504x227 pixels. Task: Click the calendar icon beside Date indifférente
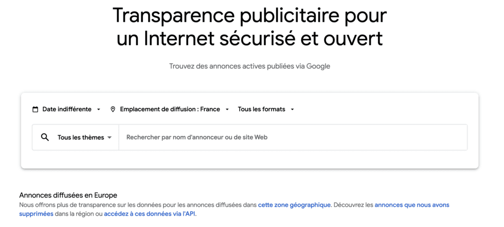coord(35,109)
